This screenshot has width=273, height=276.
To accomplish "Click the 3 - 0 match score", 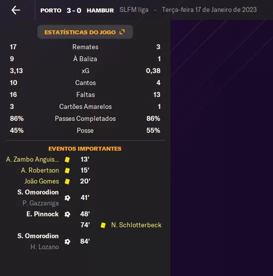I will click(x=74, y=10).
